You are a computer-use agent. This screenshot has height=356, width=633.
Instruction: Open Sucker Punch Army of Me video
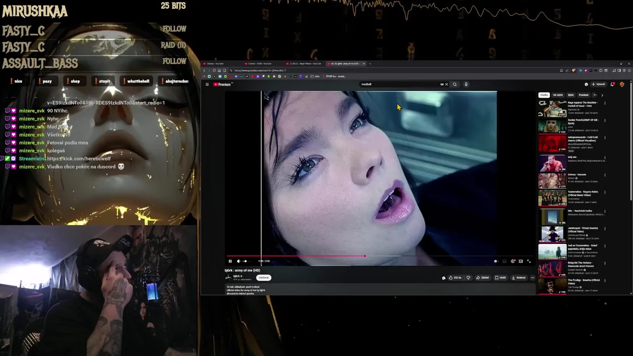point(552,126)
